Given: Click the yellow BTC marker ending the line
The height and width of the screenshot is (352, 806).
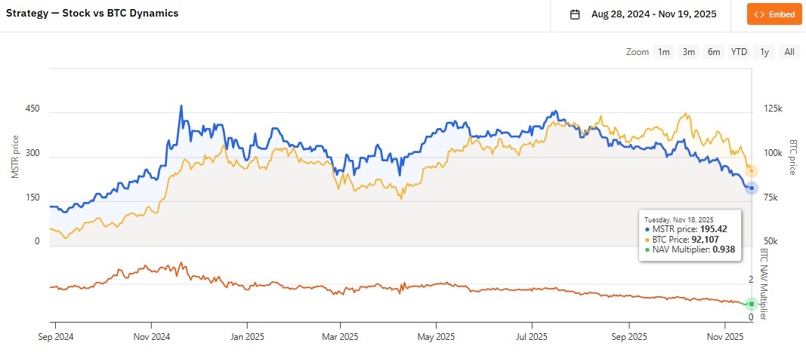Looking at the screenshot, I should click(752, 171).
